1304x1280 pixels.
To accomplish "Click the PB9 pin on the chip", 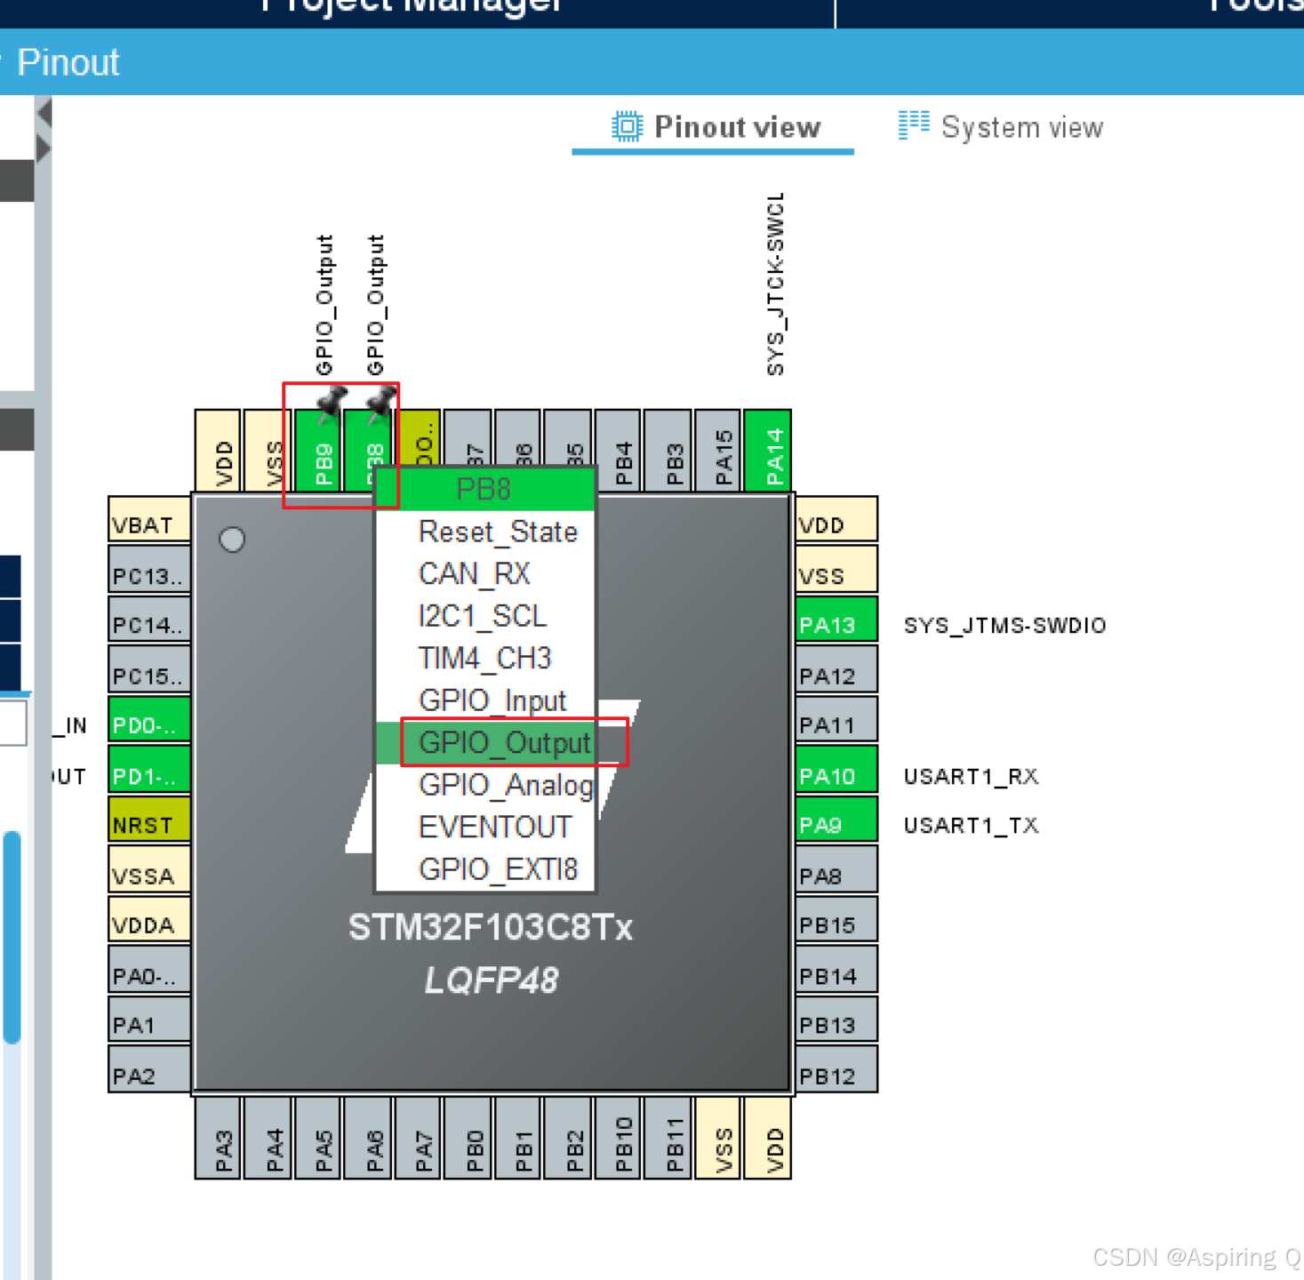I will [317, 450].
